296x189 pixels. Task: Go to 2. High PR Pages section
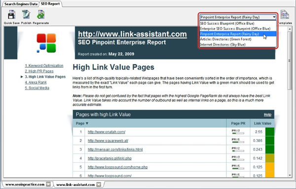point(39,71)
